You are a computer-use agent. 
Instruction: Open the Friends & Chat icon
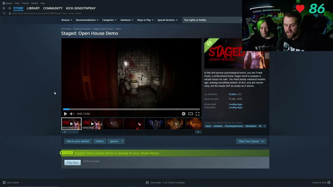click(329, 183)
